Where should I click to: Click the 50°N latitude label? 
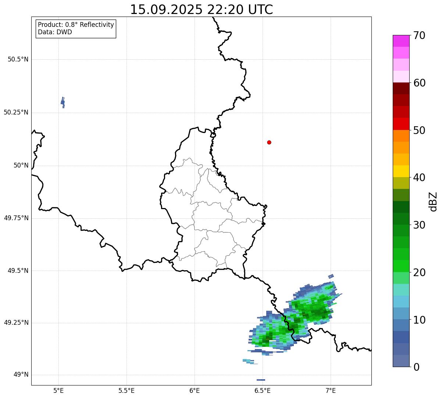click(21, 165)
